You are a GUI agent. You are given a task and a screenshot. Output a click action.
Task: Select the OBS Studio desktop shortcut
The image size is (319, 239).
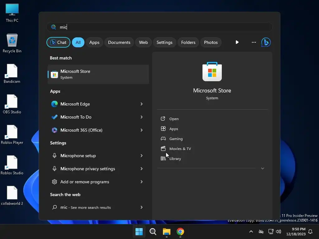tap(12, 104)
